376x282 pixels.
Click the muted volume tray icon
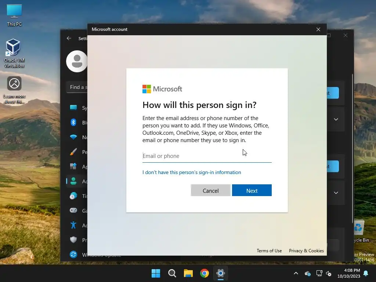point(329,273)
